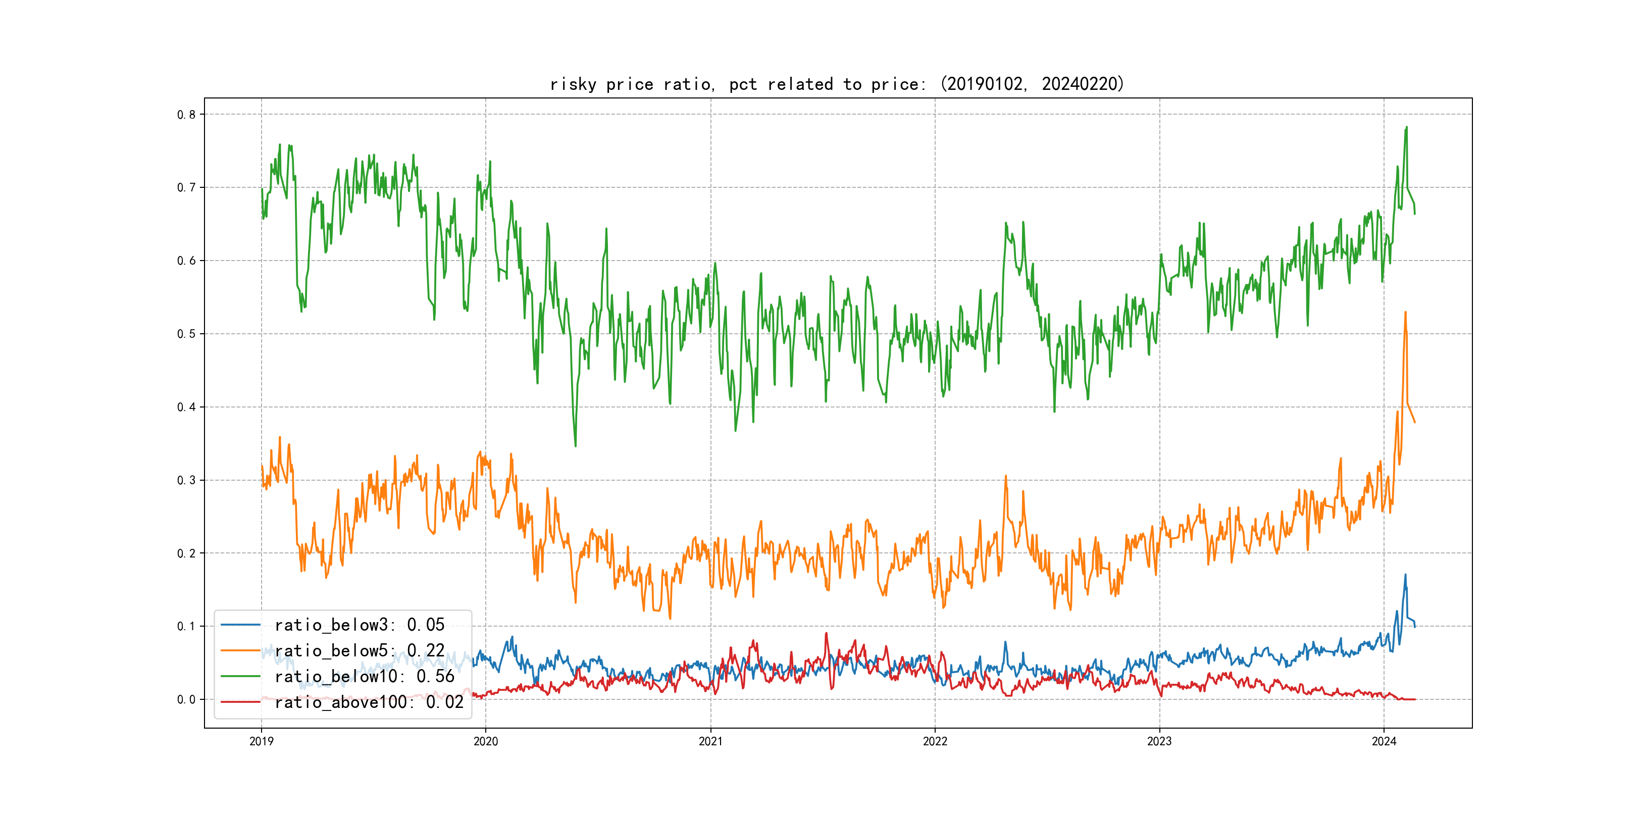Click the blue ratio_below3 legend line
This screenshot has height=818, width=1636.
tap(240, 625)
